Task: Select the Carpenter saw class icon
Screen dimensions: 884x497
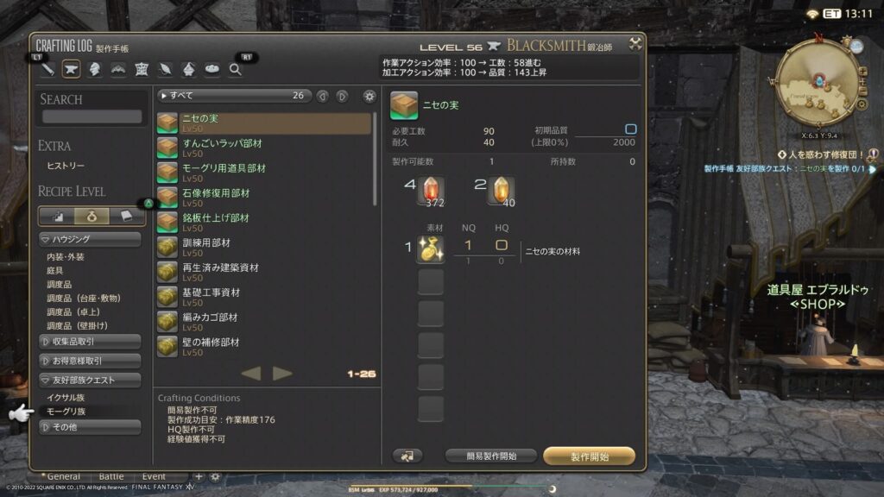Action: tap(48, 69)
